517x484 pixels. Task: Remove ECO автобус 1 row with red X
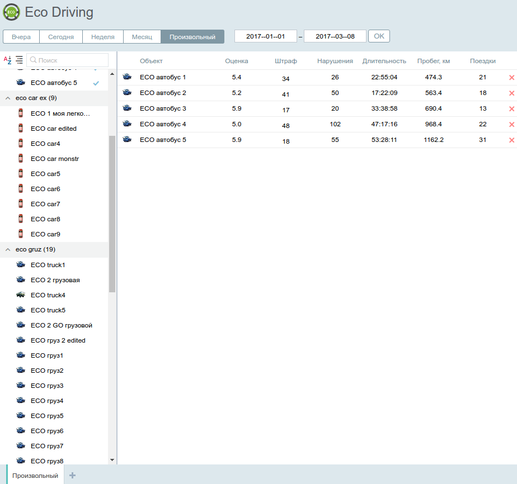coord(511,78)
